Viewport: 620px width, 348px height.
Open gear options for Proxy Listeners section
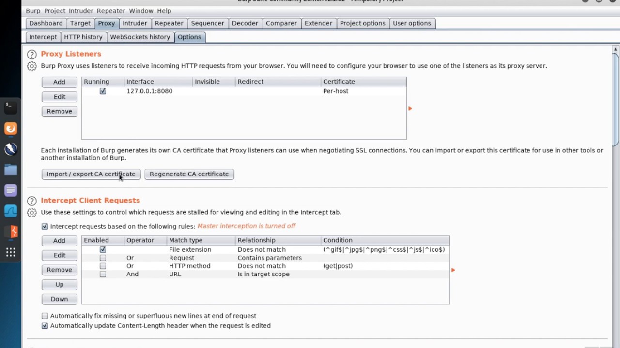tap(31, 66)
